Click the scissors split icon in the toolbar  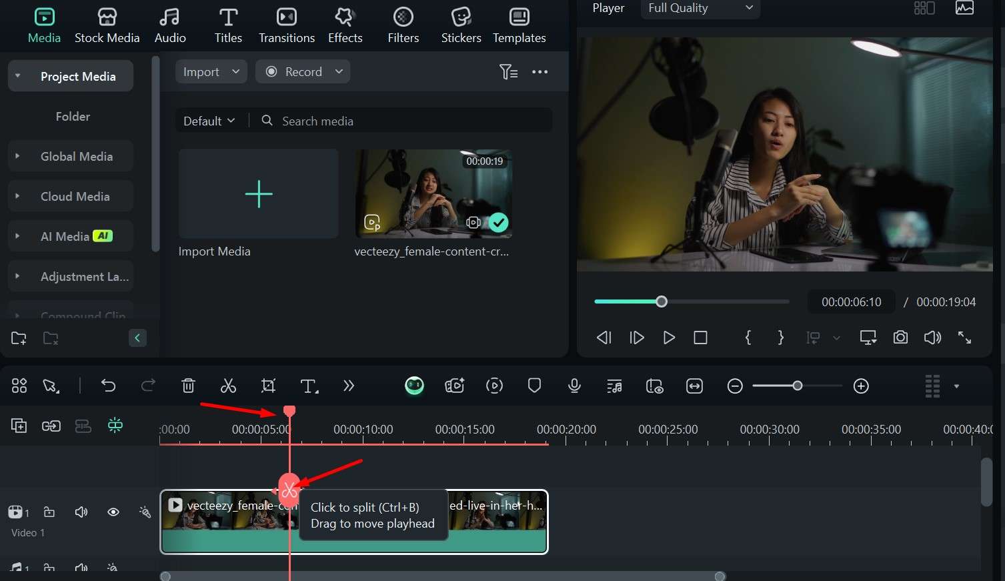tap(228, 386)
